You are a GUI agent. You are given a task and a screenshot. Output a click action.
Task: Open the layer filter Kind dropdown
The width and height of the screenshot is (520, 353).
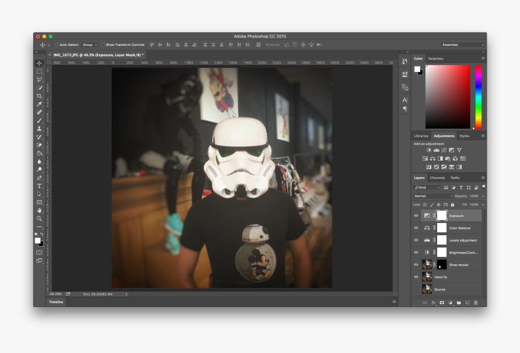427,187
